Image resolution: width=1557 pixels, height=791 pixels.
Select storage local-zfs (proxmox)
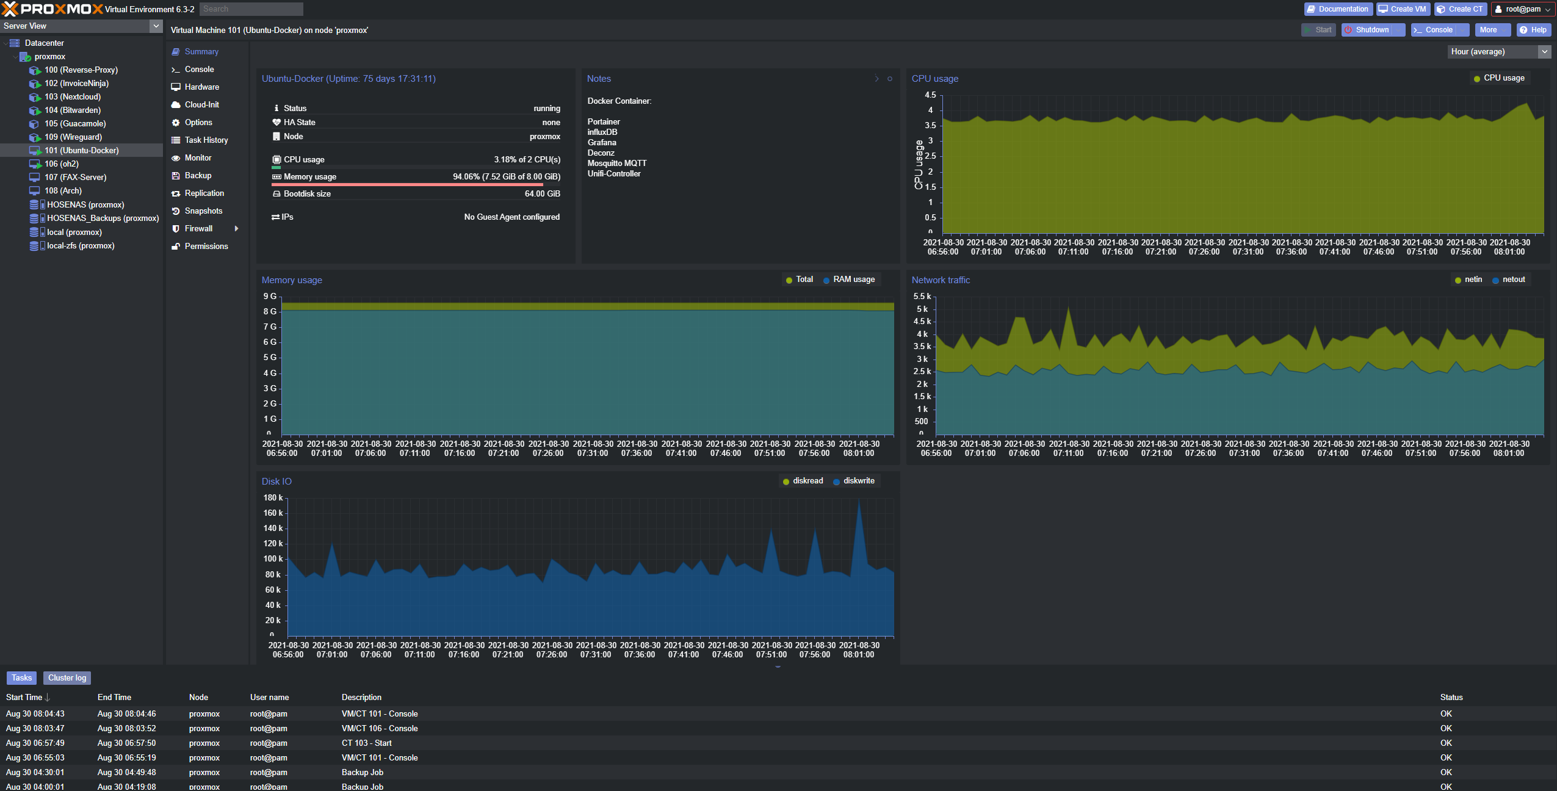pos(81,246)
